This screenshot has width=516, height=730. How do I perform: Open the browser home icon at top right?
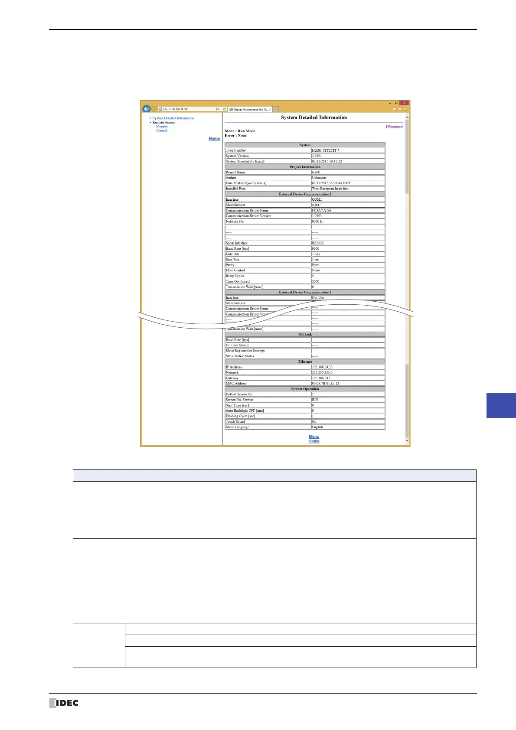394,109
